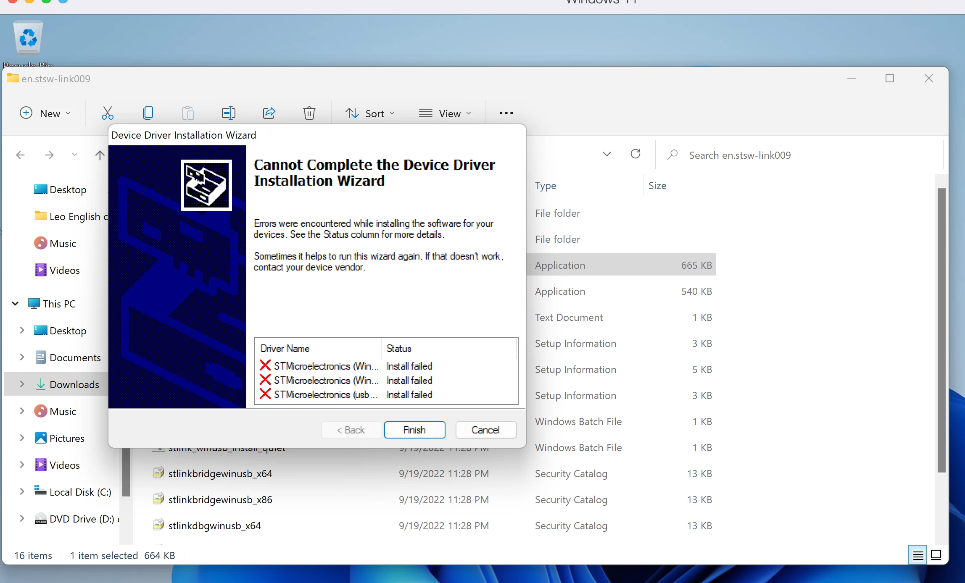
Task: Expand the Documents tree node
Action: click(x=22, y=357)
